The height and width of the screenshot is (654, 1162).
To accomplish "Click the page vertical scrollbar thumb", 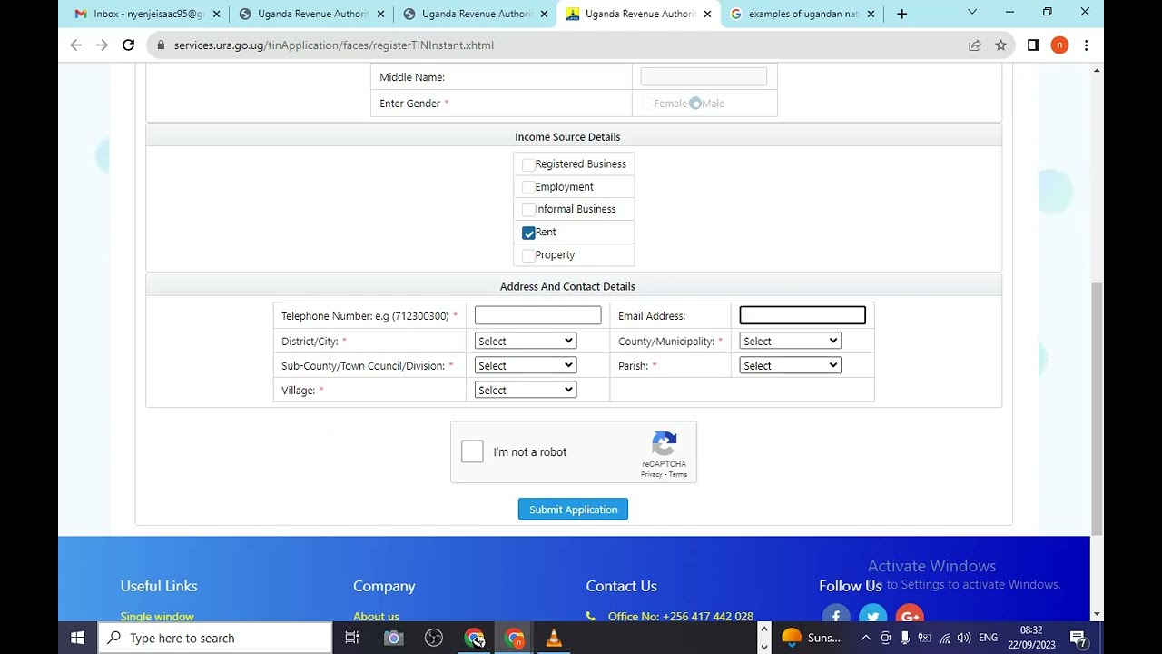I will click(1097, 409).
